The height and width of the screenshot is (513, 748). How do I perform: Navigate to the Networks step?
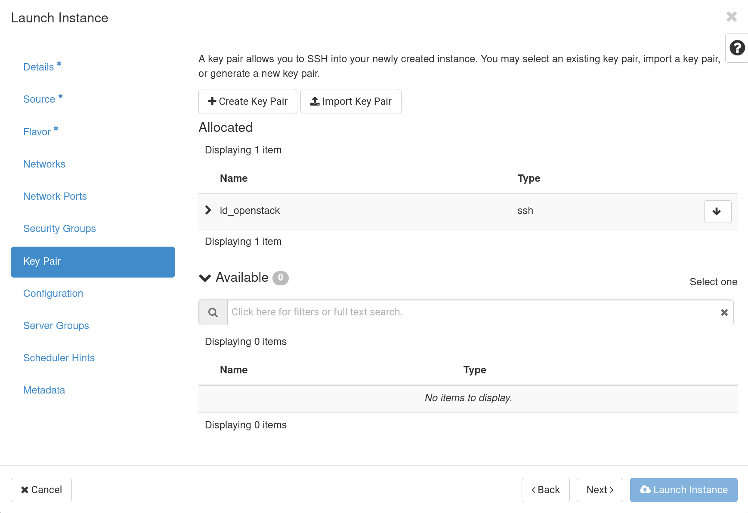click(x=44, y=164)
